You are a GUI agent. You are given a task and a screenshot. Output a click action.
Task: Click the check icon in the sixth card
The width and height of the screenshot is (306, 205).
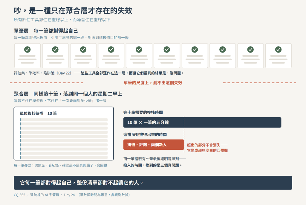167,50
